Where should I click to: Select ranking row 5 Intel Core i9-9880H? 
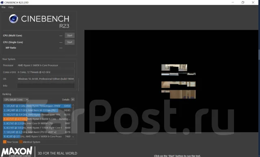pyautogui.click(x=37, y=123)
